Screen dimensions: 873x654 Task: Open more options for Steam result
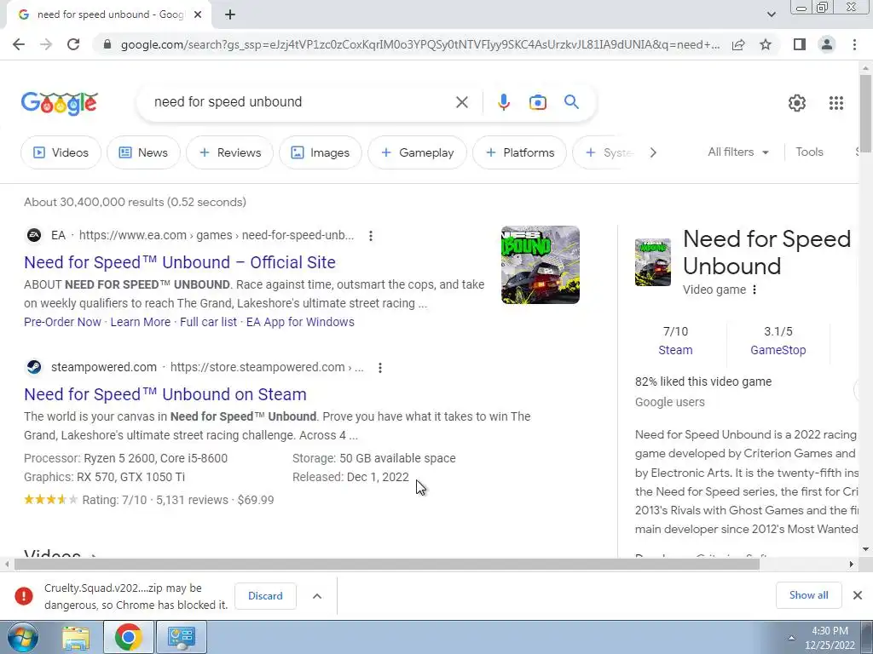379,368
